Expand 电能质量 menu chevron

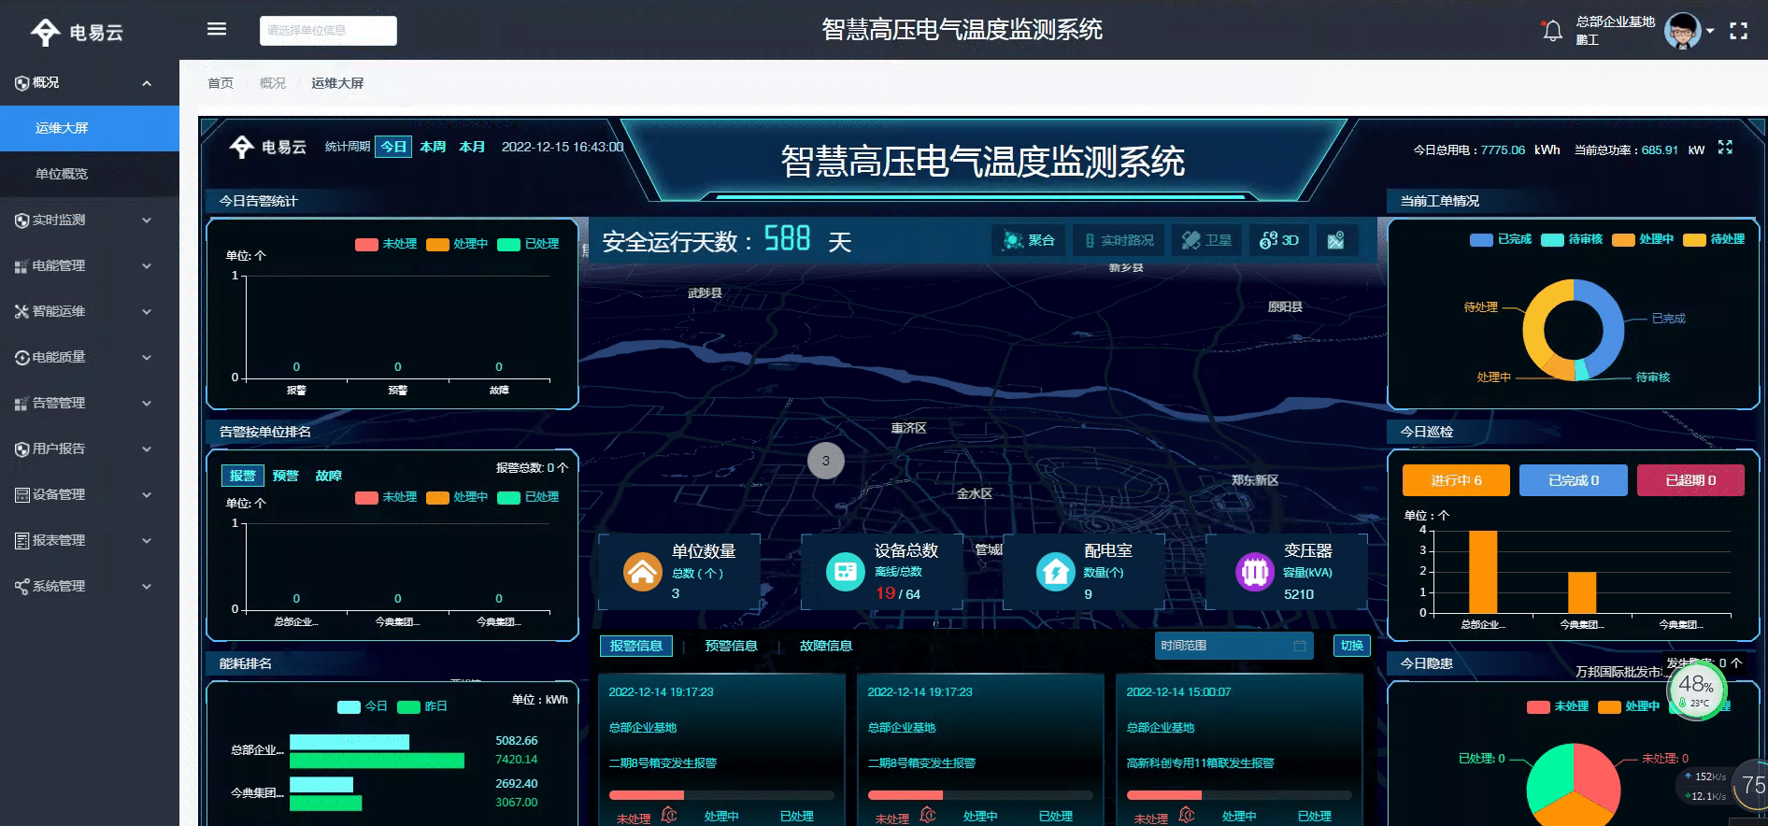147,358
